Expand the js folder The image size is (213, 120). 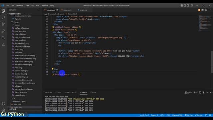tap(14, 98)
